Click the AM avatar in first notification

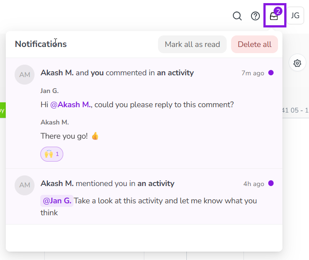click(25, 74)
